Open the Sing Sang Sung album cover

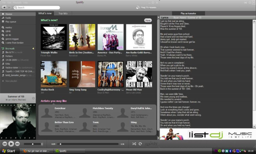coord(82,74)
